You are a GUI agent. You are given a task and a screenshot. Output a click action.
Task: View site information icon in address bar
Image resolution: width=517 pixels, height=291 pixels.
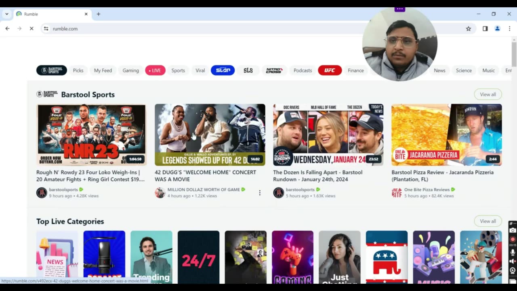(x=46, y=29)
